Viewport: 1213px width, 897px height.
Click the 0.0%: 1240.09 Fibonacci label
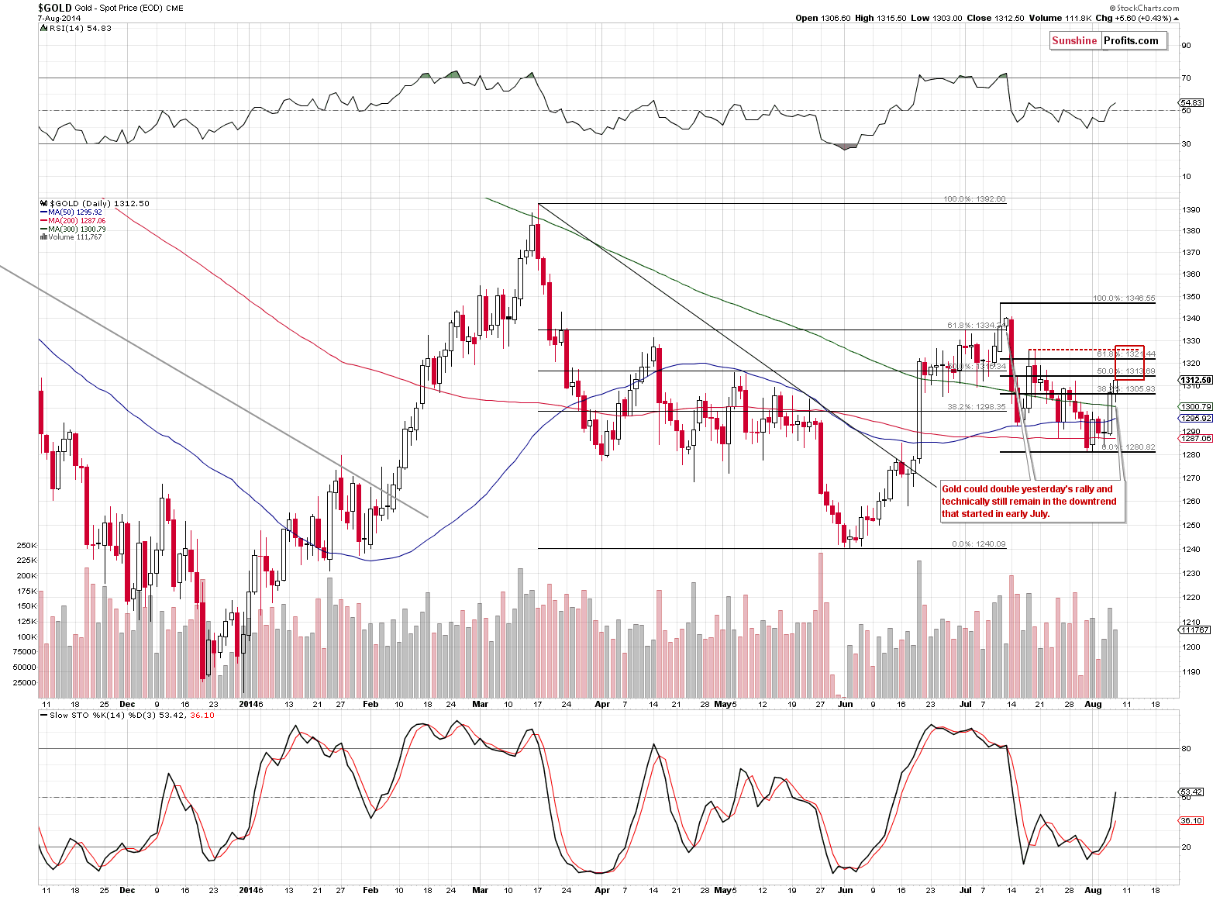(x=979, y=544)
